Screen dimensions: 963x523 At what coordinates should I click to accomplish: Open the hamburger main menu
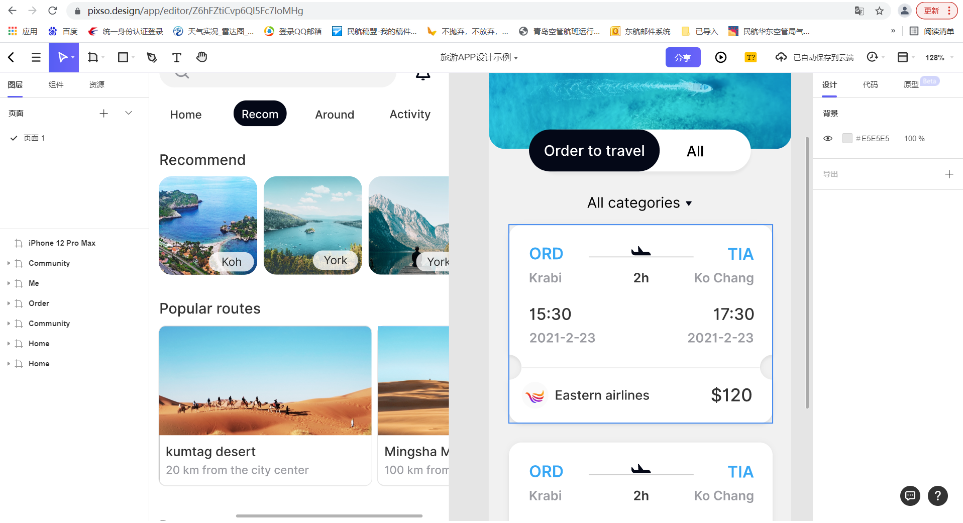click(x=36, y=57)
